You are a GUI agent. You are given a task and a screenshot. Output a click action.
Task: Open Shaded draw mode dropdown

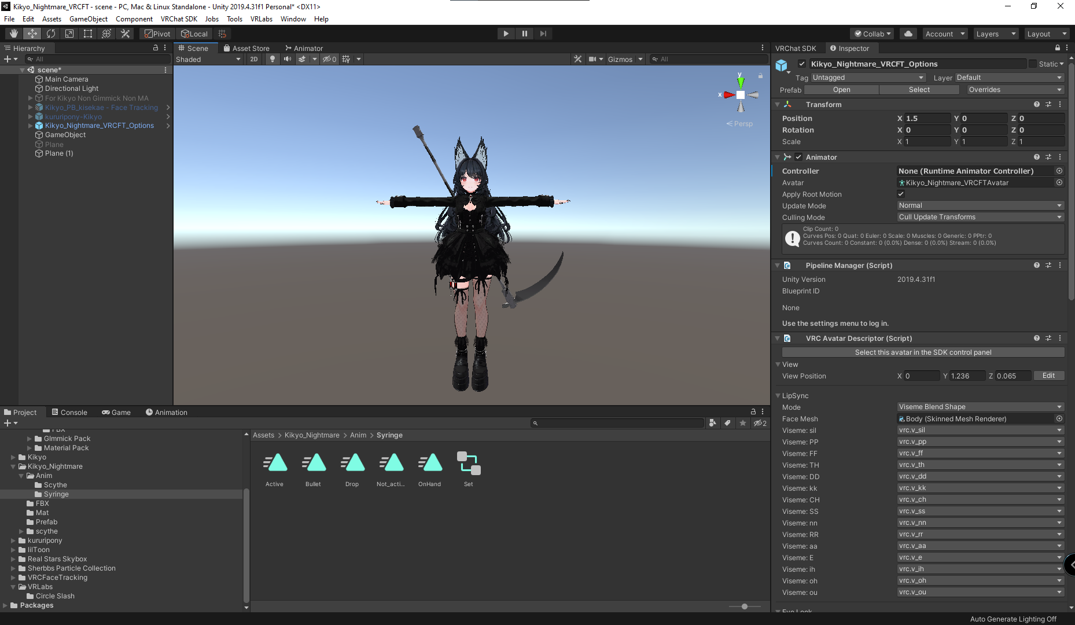click(208, 59)
